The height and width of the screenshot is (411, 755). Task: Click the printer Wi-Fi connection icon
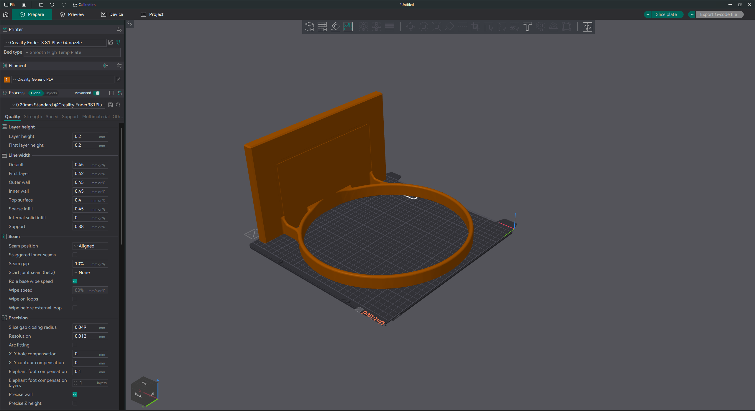pos(118,42)
